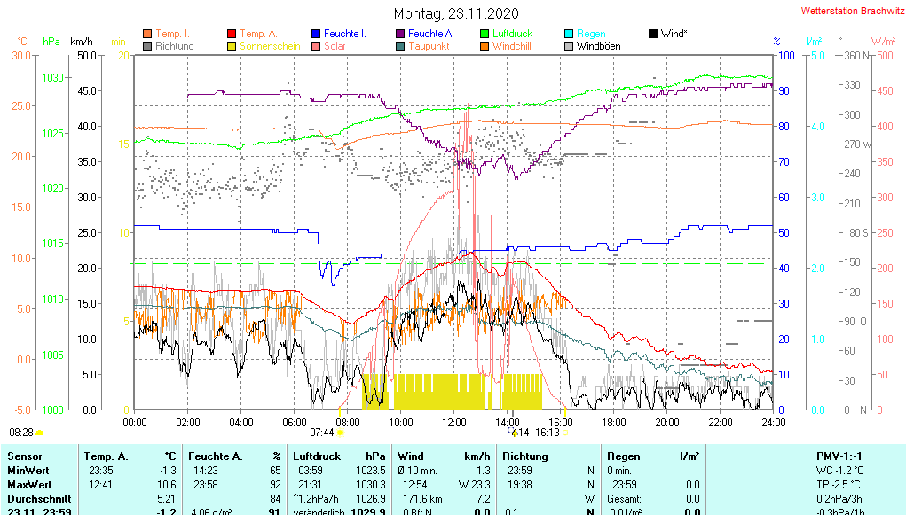Screen dimensions: 906x515
Task: Select the Windböen legend label
Action: (x=598, y=46)
